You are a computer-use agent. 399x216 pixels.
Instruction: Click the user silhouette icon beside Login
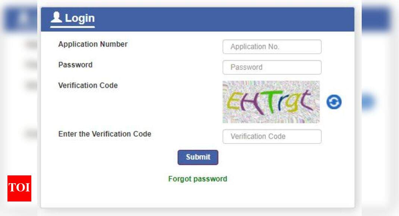(x=57, y=18)
